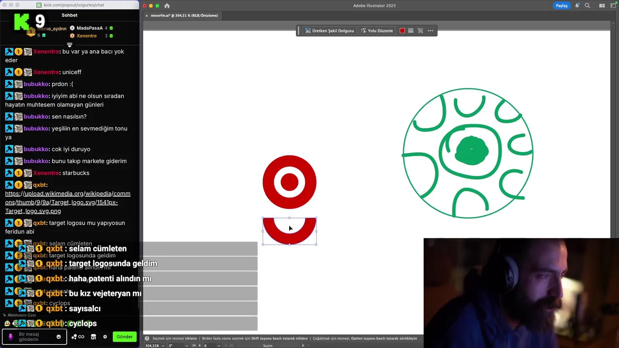619x348 pixels.
Task: Click Yolu Düzenle in contextual bar
Action: [x=377, y=31]
